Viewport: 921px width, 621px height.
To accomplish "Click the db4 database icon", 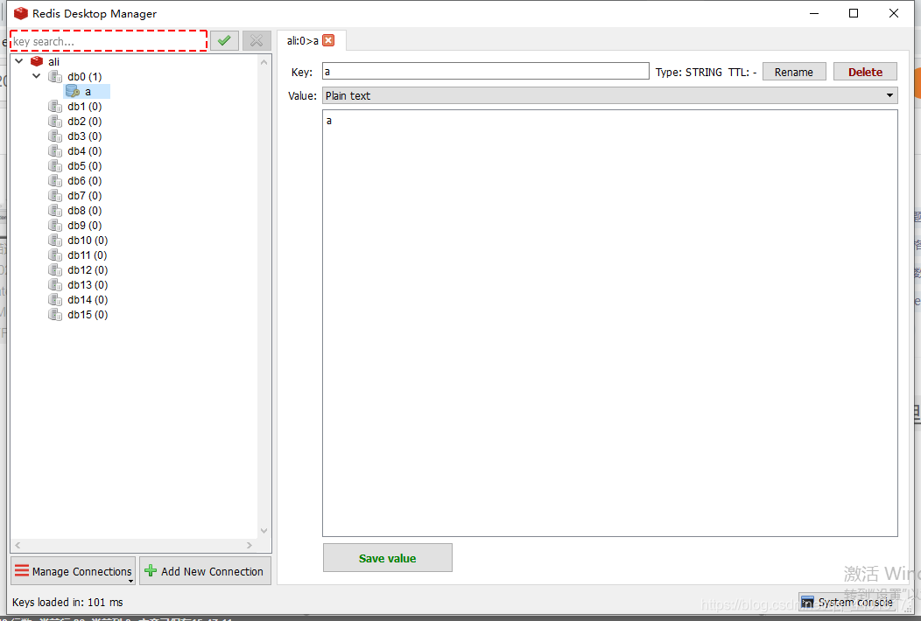I will 55,151.
